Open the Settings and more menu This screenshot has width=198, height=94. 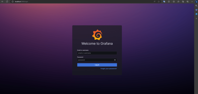click(x=192, y=2)
